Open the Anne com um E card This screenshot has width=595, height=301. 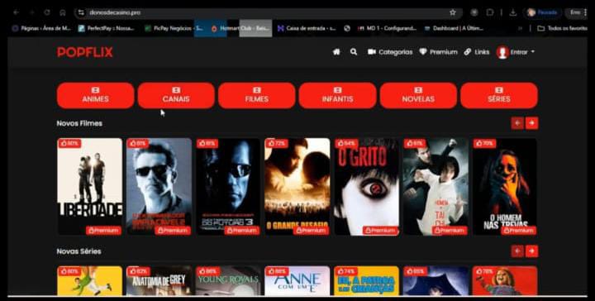coord(297,280)
